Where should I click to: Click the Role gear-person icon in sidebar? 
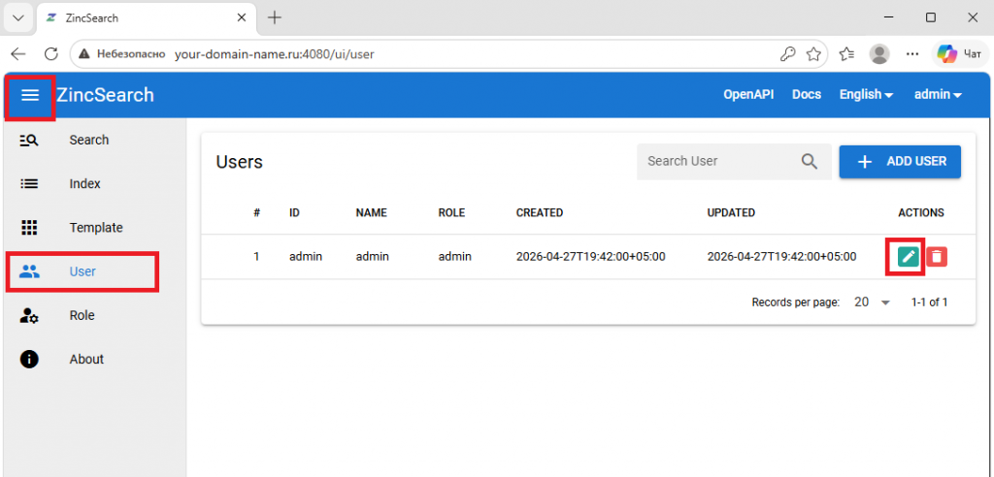tap(29, 315)
